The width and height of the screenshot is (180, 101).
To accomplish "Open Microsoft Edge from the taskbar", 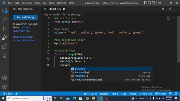I will pos(74,98).
